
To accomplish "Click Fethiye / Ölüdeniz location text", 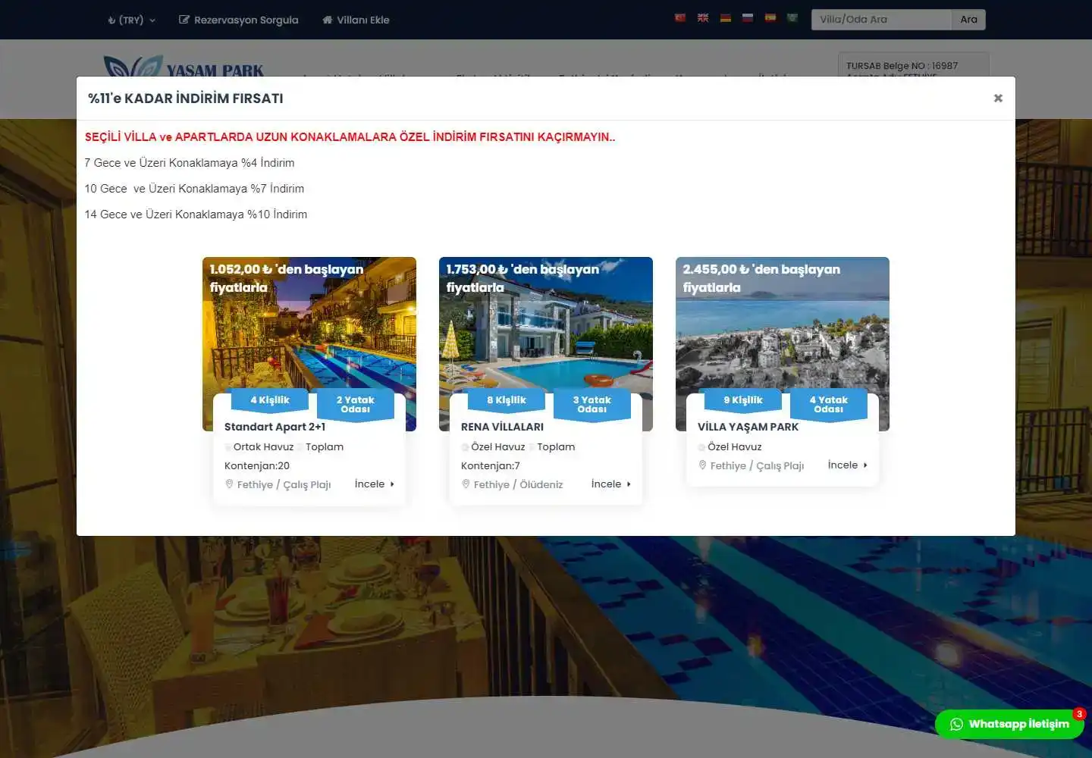I will tap(518, 484).
